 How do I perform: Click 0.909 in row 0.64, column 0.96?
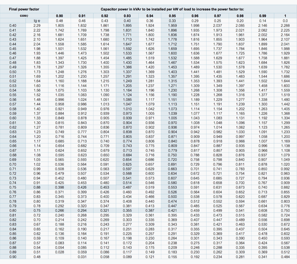[195, 137]
